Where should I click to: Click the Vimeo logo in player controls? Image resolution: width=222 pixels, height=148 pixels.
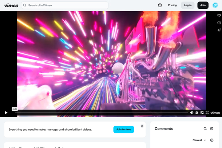[x=215, y=112]
